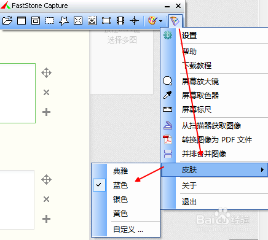
Task: Expand the 皮肤 submenu
Action: click(215, 169)
